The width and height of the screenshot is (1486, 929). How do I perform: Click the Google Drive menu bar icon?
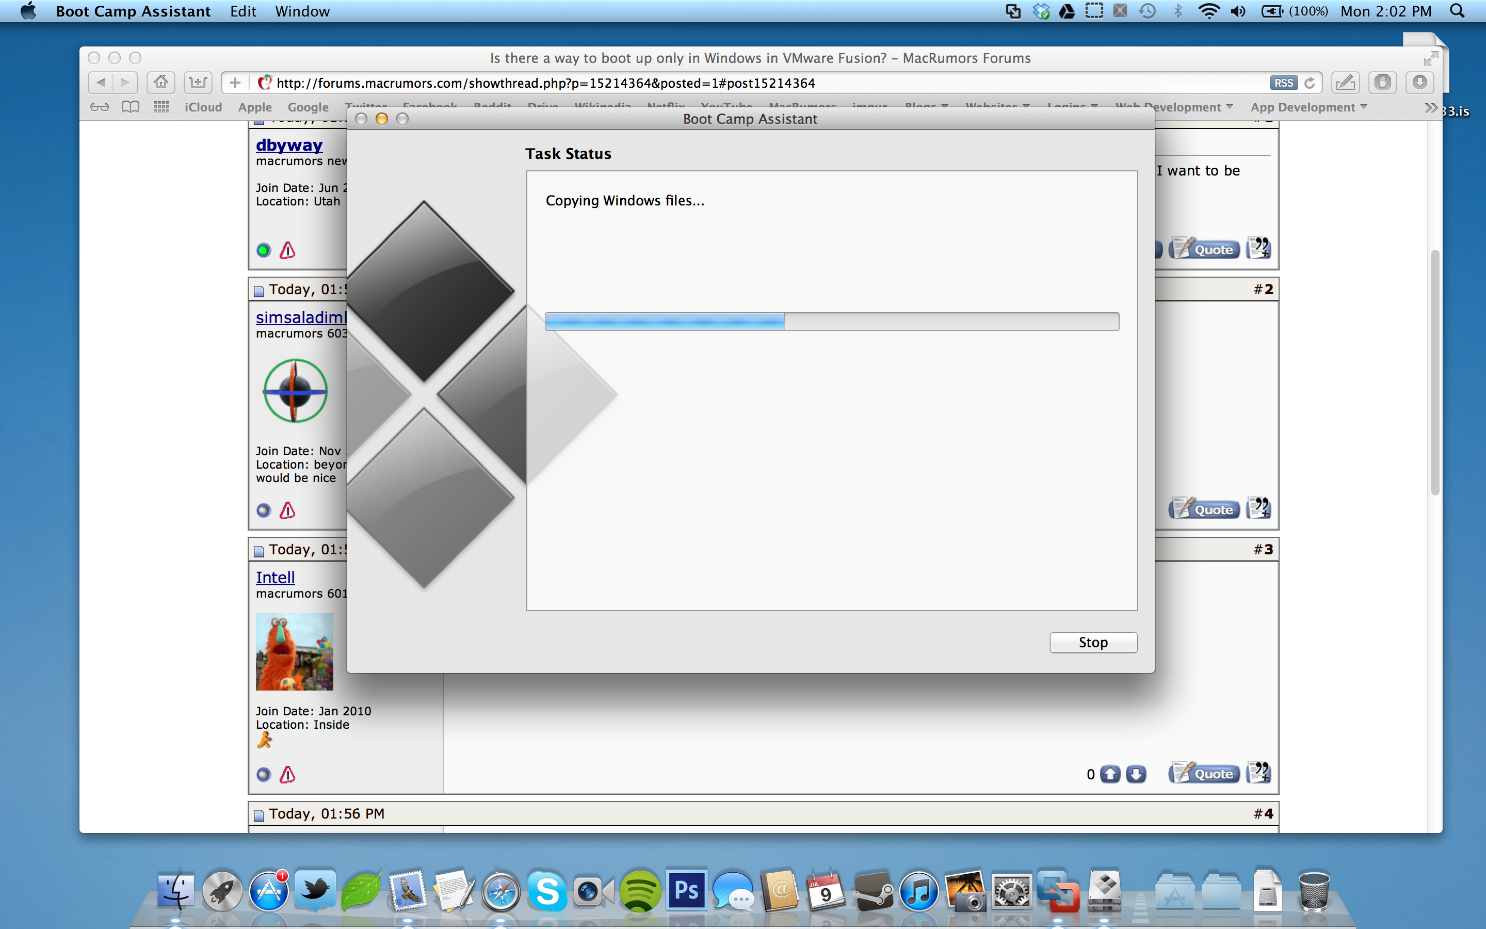coord(1067,11)
